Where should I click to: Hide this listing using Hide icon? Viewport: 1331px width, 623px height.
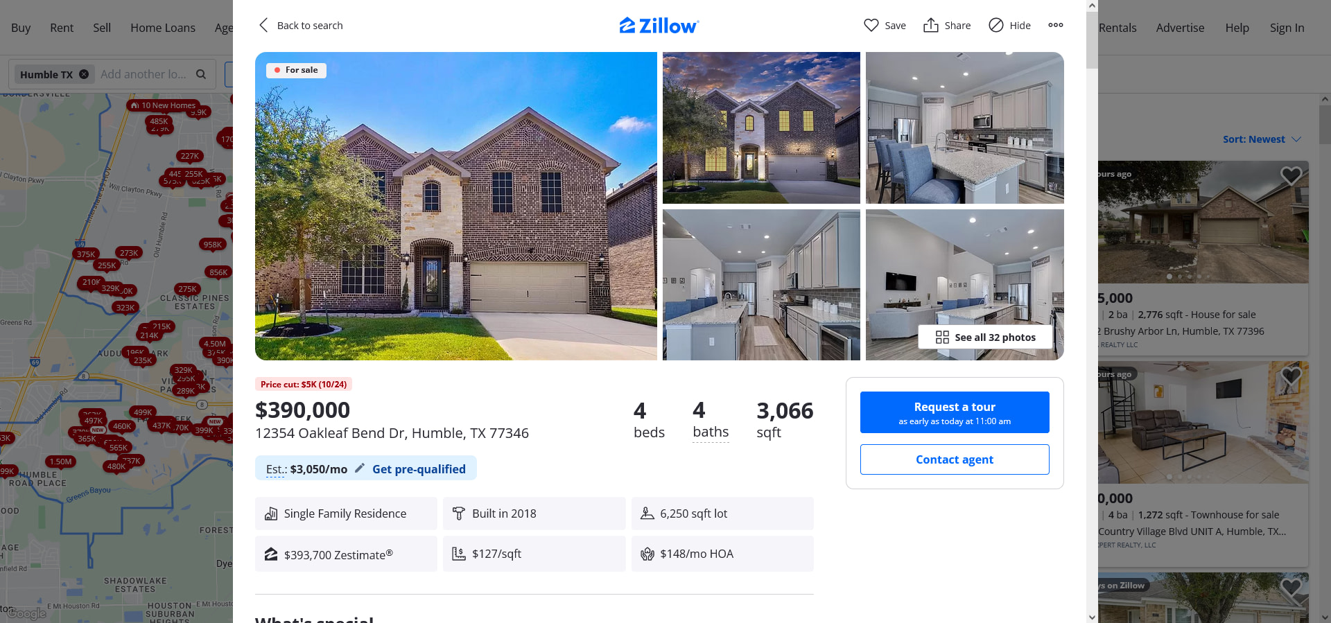[x=996, y=25]
